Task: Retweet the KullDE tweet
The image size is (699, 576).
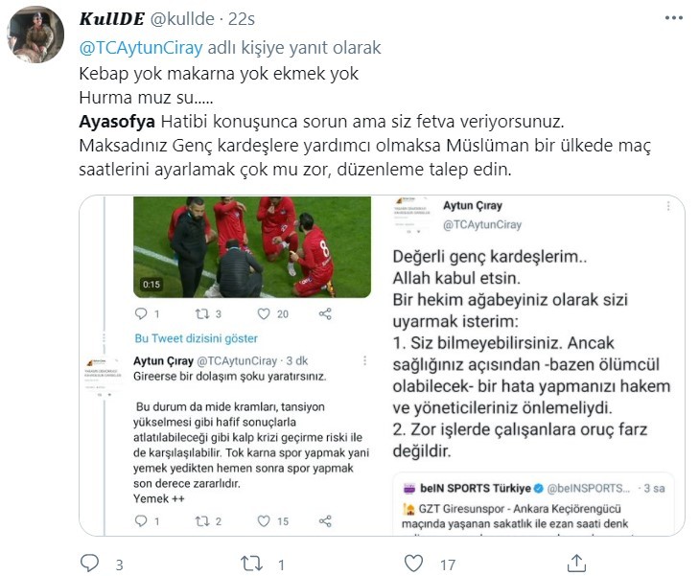Action: 251,564
